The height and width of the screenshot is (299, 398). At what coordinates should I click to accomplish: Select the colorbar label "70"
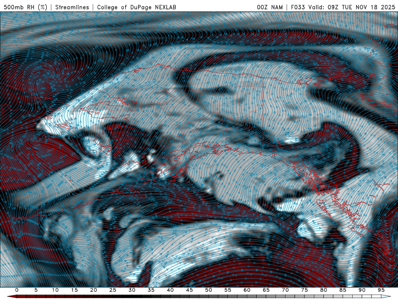[285, 290]
